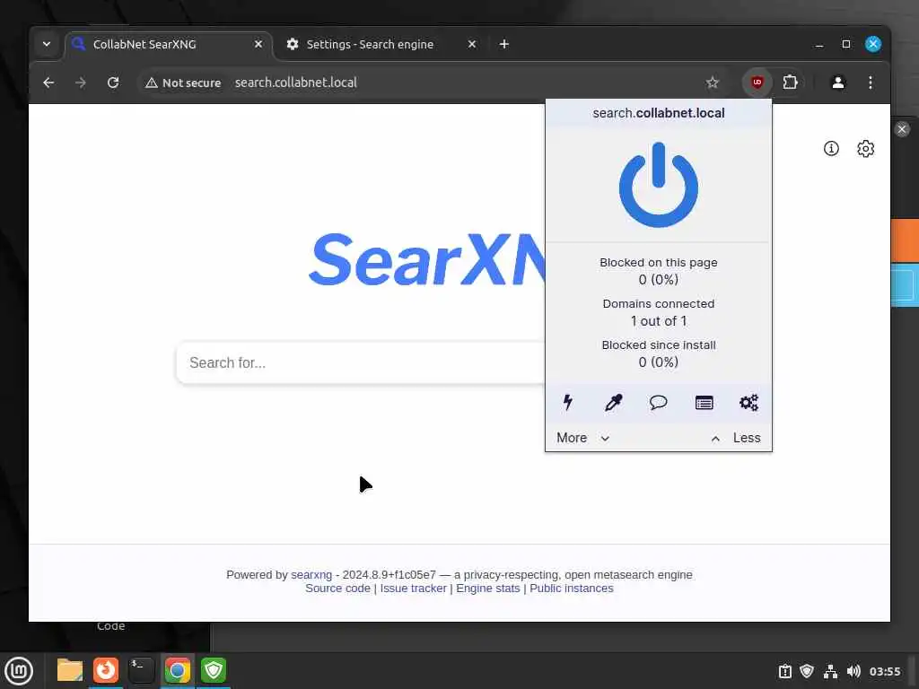Toggle the uBlock Origin power button
This screenshot has width=919, height=689.
tap(658, 185)
